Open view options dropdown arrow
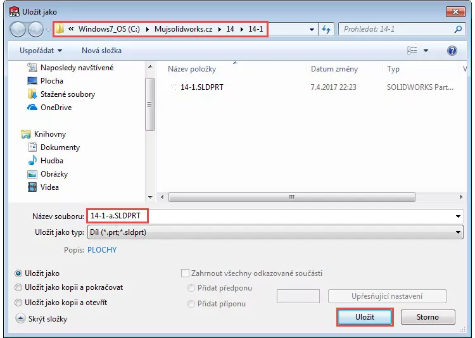Viewport: 475px width, 338px height. [426, 51]
